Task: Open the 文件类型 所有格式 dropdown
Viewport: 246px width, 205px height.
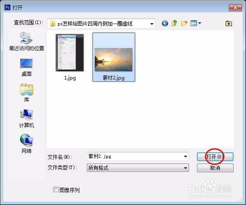Action: tap(138, 168)
